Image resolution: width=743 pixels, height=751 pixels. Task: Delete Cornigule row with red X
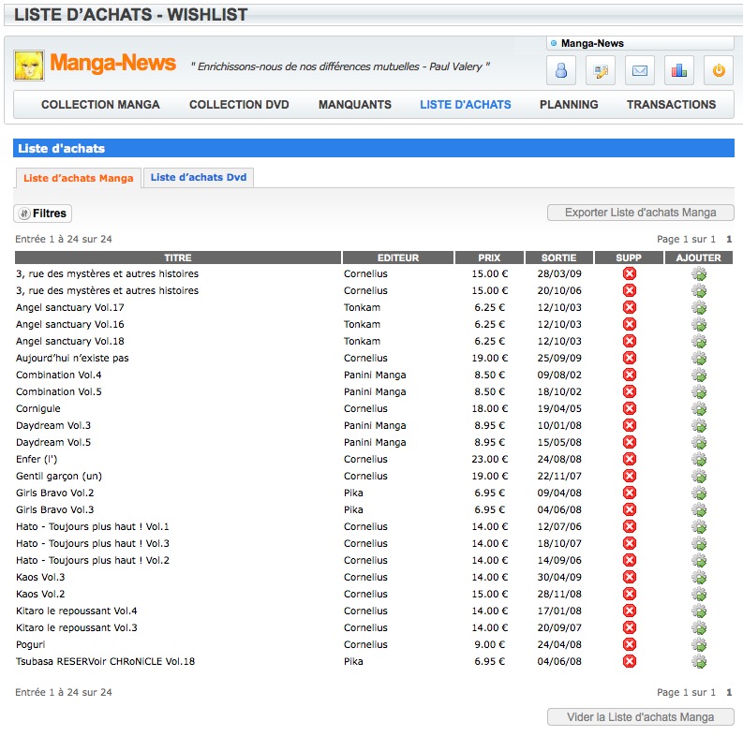(x=629, y=408)
